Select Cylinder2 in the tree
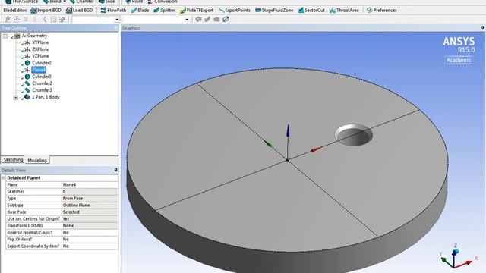 point(42,63)
